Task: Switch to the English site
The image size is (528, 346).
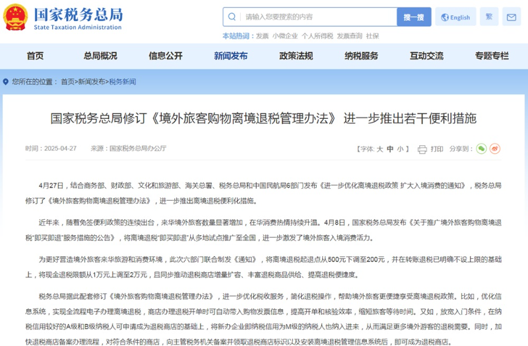Action: (x=455, y=17)
